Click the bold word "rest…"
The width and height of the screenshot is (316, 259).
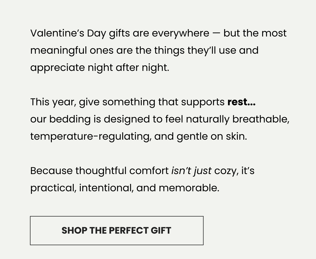tap(241, 102)
